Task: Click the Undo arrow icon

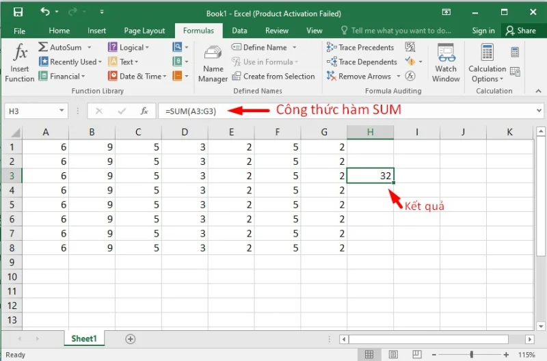Action: [x=45, y=12]
